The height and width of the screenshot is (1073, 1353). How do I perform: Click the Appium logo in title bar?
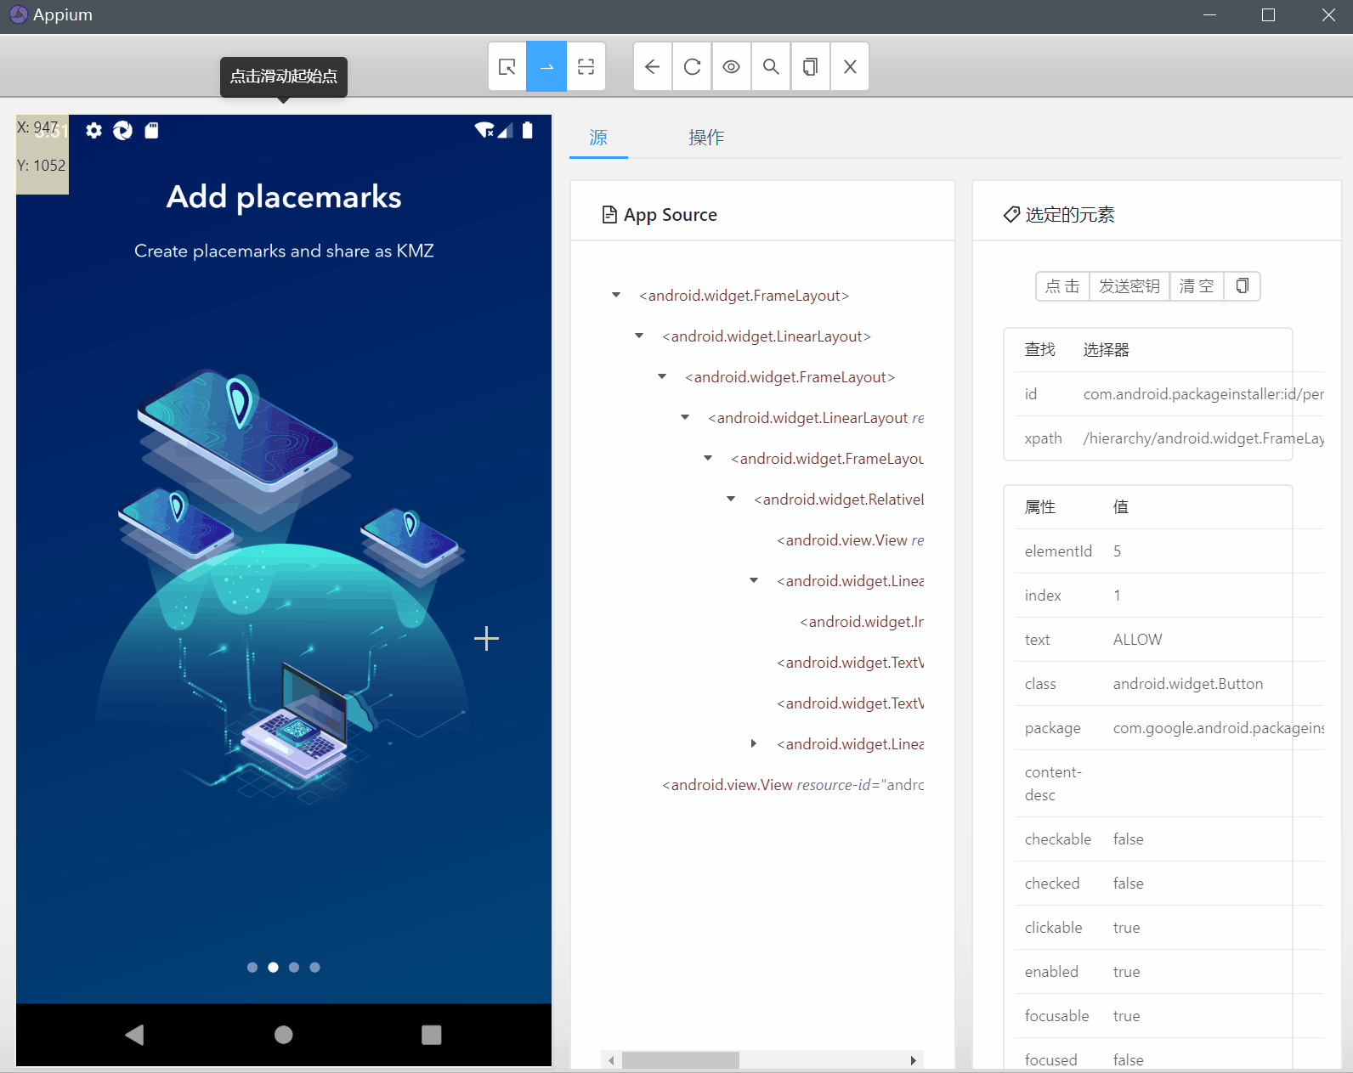pyautogui.click(x=18, y=14)
